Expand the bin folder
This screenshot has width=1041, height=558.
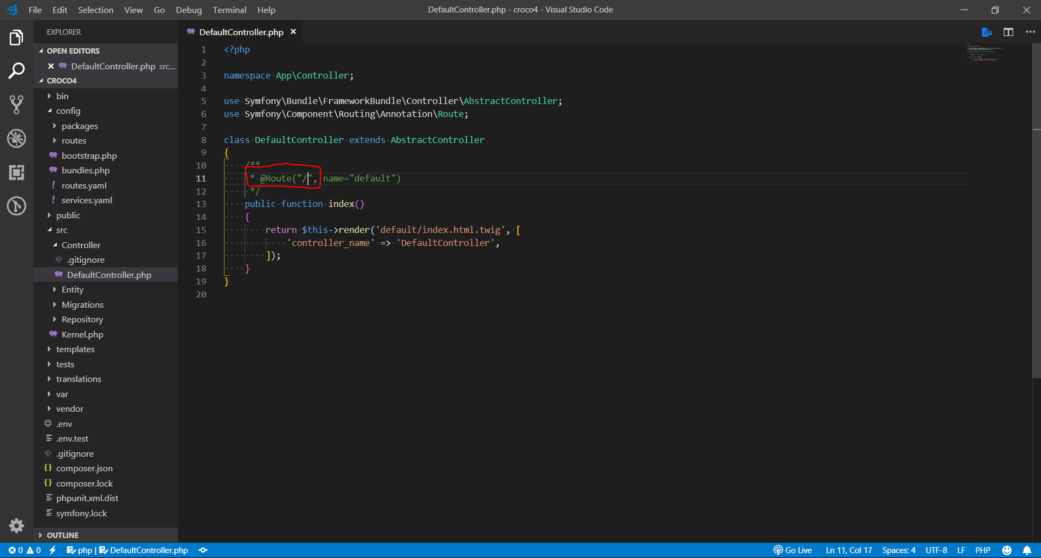106,96
